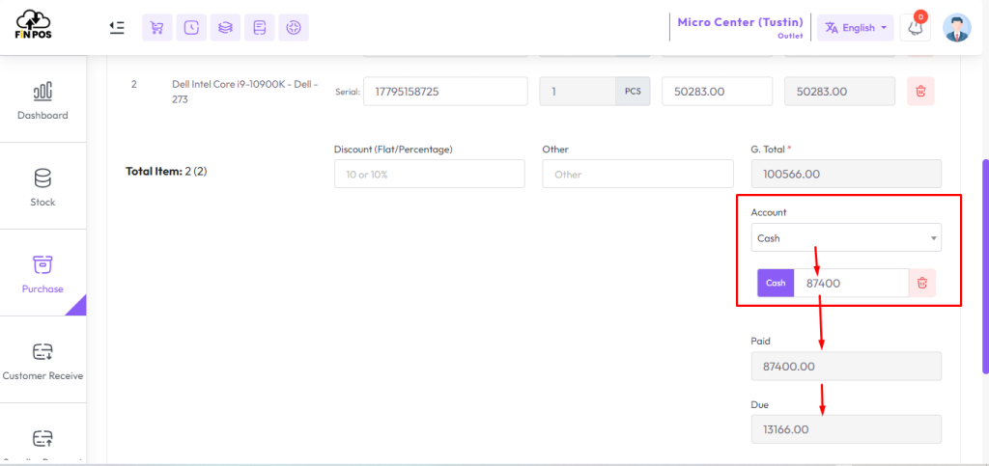Open the notifications bell
This screenshot has height=466, width=989.
(x=916, y=28)
